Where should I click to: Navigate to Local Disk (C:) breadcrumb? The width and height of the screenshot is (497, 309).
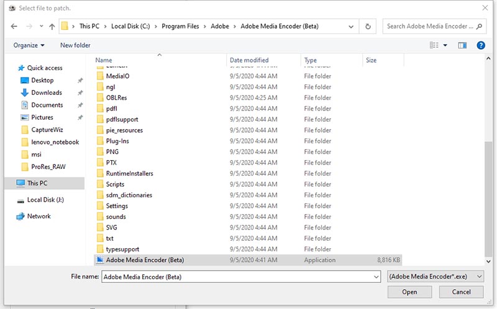[130, 26]
